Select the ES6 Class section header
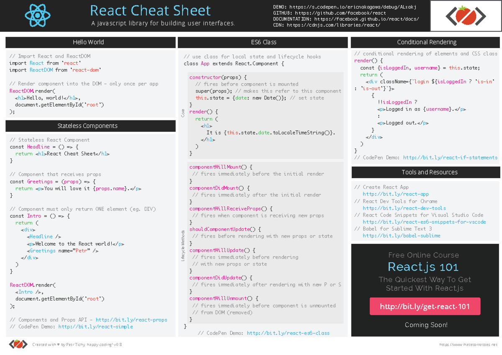The width and height of the screenshot is (502, 355). [263, 42]
